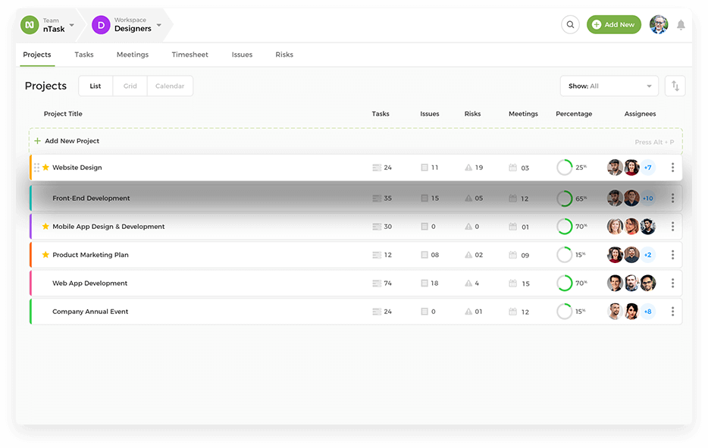Click the 65% progress circle for Front-End Development
Image resolution: width=708 pixels, height=448 pixels.
pos(565,199)
